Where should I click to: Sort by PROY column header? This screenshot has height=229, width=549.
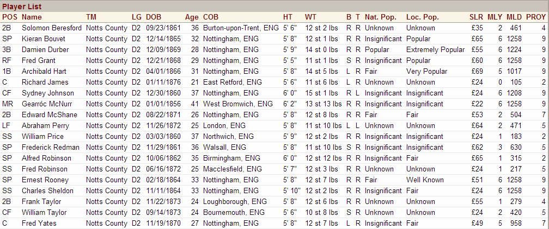point(536,17)
